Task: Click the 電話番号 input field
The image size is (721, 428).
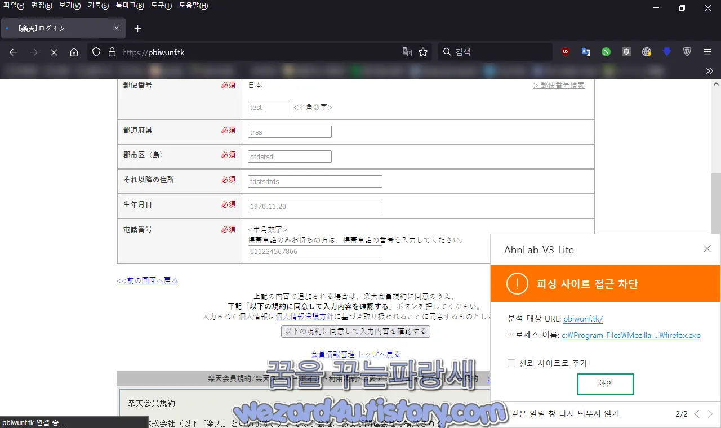Action: click(x=315, y=251)
